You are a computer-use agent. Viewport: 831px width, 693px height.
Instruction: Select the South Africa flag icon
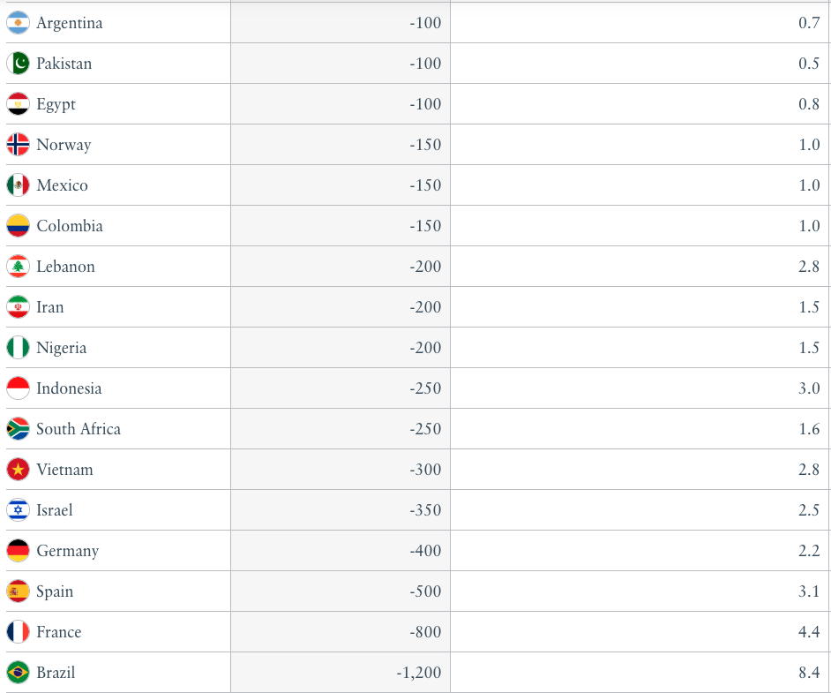tap(18, 429)
